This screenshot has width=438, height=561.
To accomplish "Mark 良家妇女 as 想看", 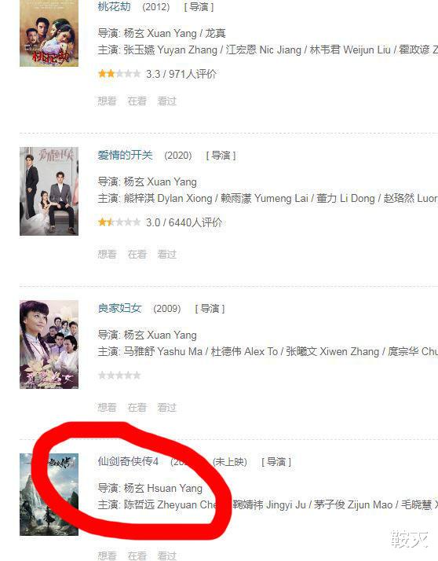I will (x=107, y=407).
